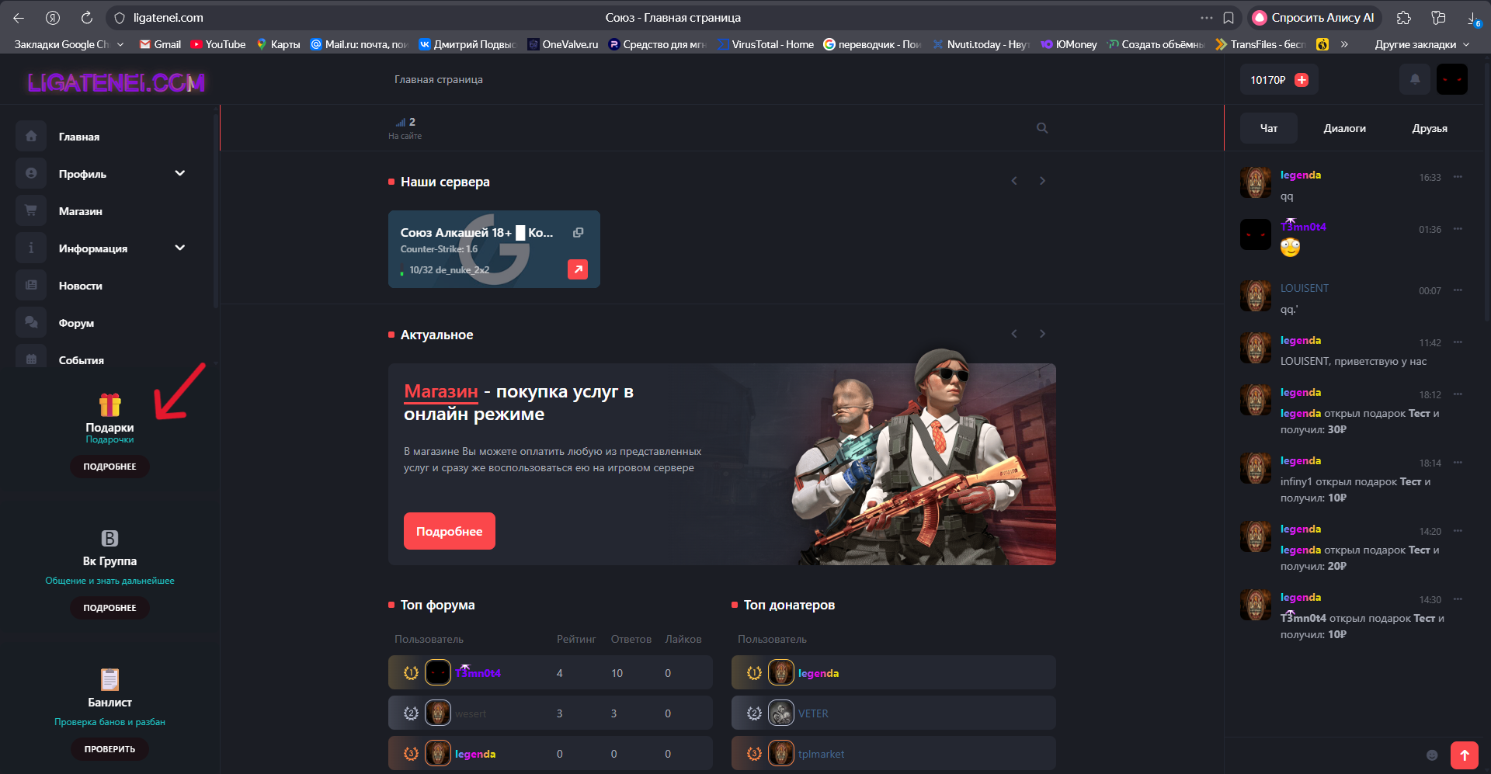Click ПОДРОБНЕЕ under Вк Группа
Screen dimensions: 1491x774
coord(109,608)
